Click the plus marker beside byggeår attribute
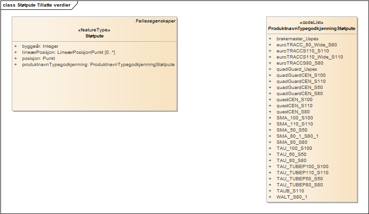This screenshot has height=214, width=369. pos(15,46)
